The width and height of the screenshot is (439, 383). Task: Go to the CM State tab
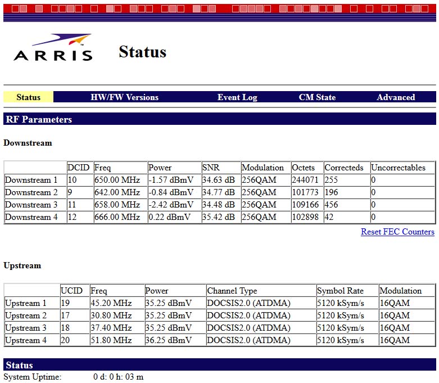point(317,97)
